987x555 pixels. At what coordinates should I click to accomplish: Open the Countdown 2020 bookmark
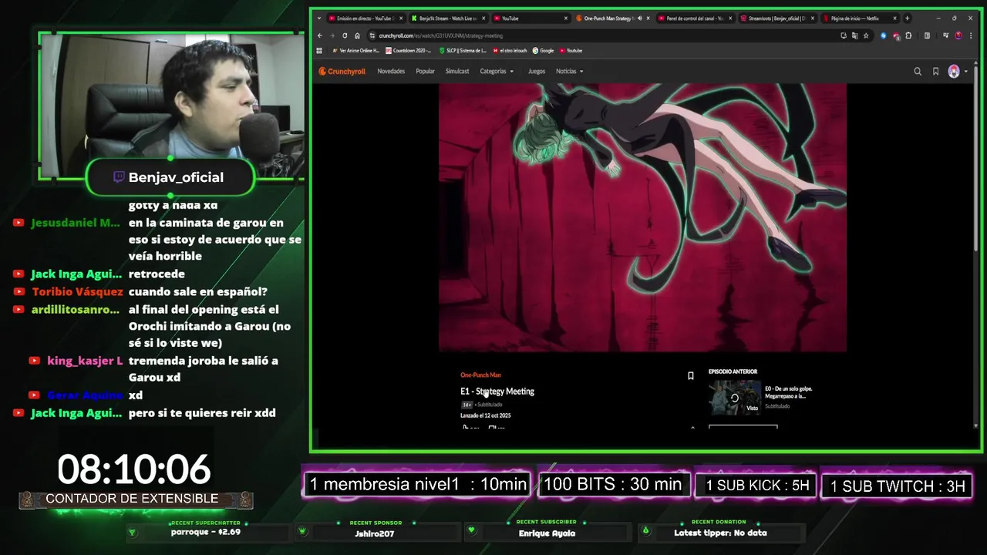pyautogui.click(x=409, y=51)
